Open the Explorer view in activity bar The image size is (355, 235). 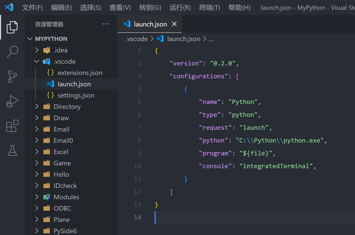coord(12,27)
